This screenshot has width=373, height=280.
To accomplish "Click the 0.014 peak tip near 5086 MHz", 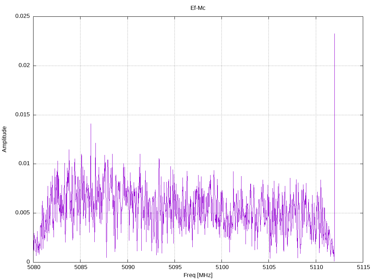I will click(91, 124).
